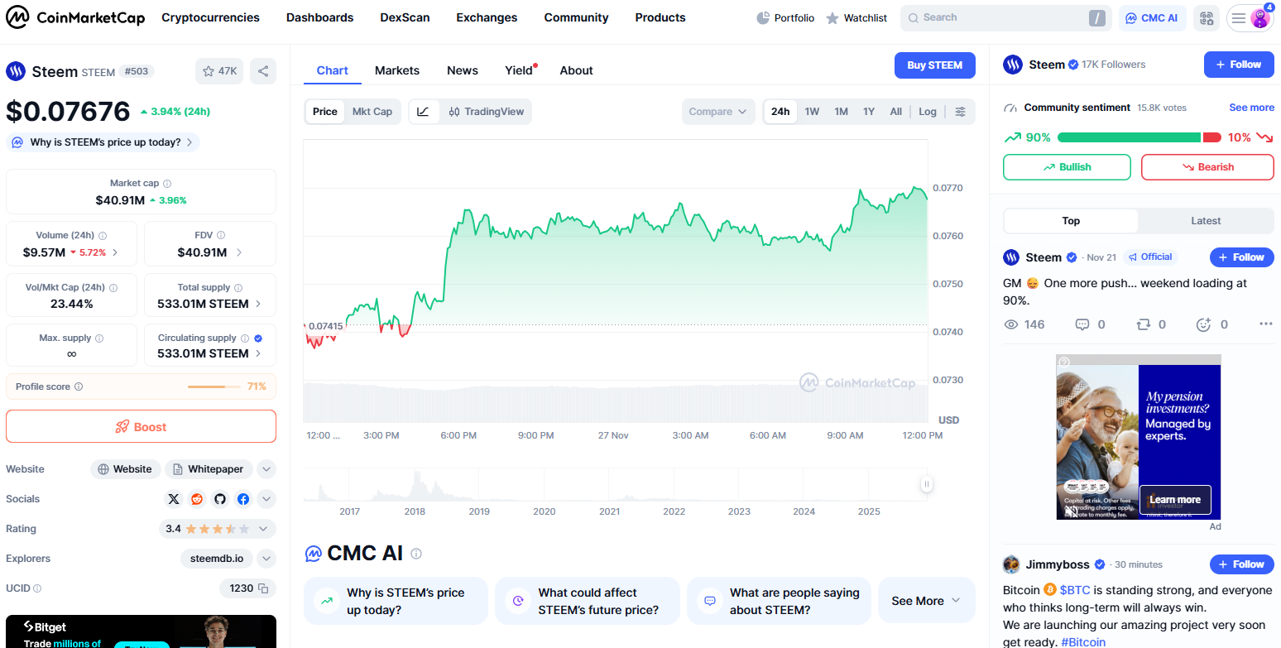The width and height of the screenshot is (1281, 648).
Task: Add Steem to watchlist via star button
Action: pyautogui.click(x=219, y=71)
